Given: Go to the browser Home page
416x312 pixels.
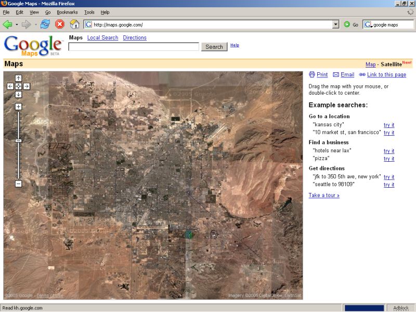Looking at the screenshot, I should point(74,24).
